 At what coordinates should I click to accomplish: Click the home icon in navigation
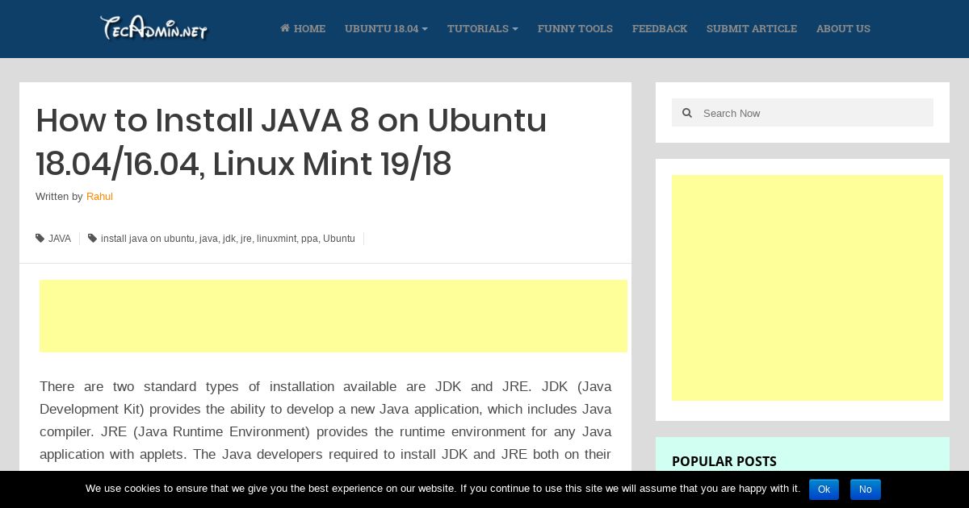pyautogui.click(x=285, y=28)
